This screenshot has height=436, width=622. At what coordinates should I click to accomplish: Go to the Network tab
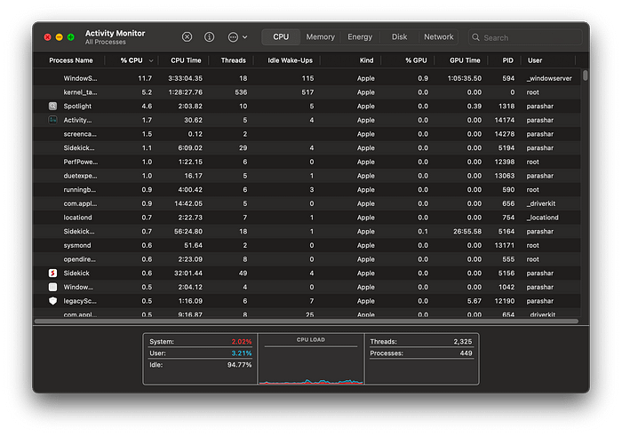tap(438, 37)
